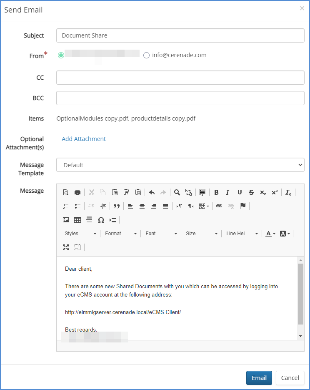Click the Undo arrow icon
The image size is (310, 390).
click(x=152, y=192)
